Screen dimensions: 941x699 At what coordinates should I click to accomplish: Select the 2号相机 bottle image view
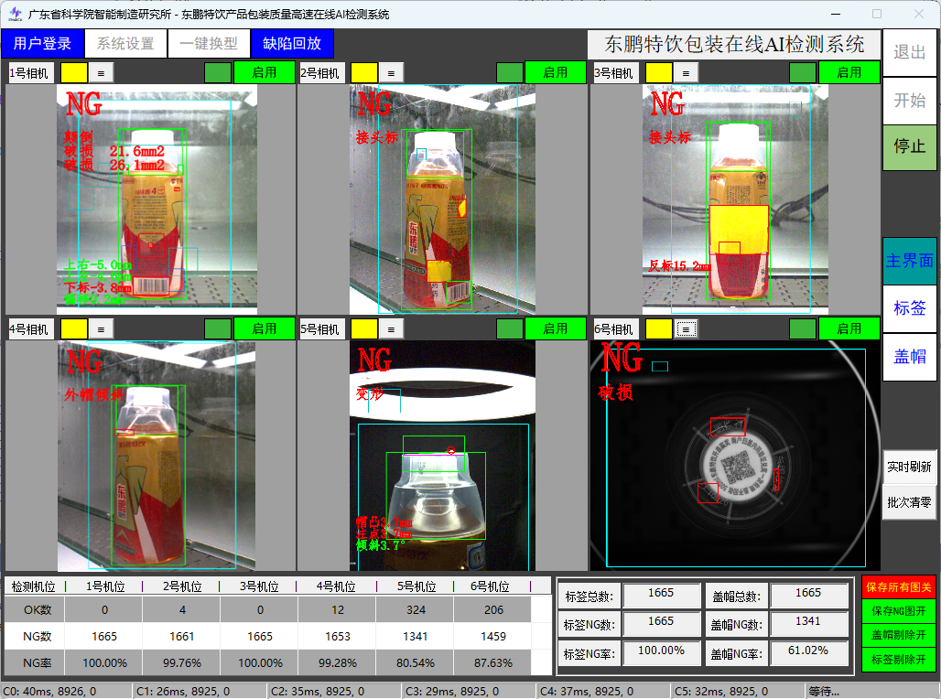442,199
